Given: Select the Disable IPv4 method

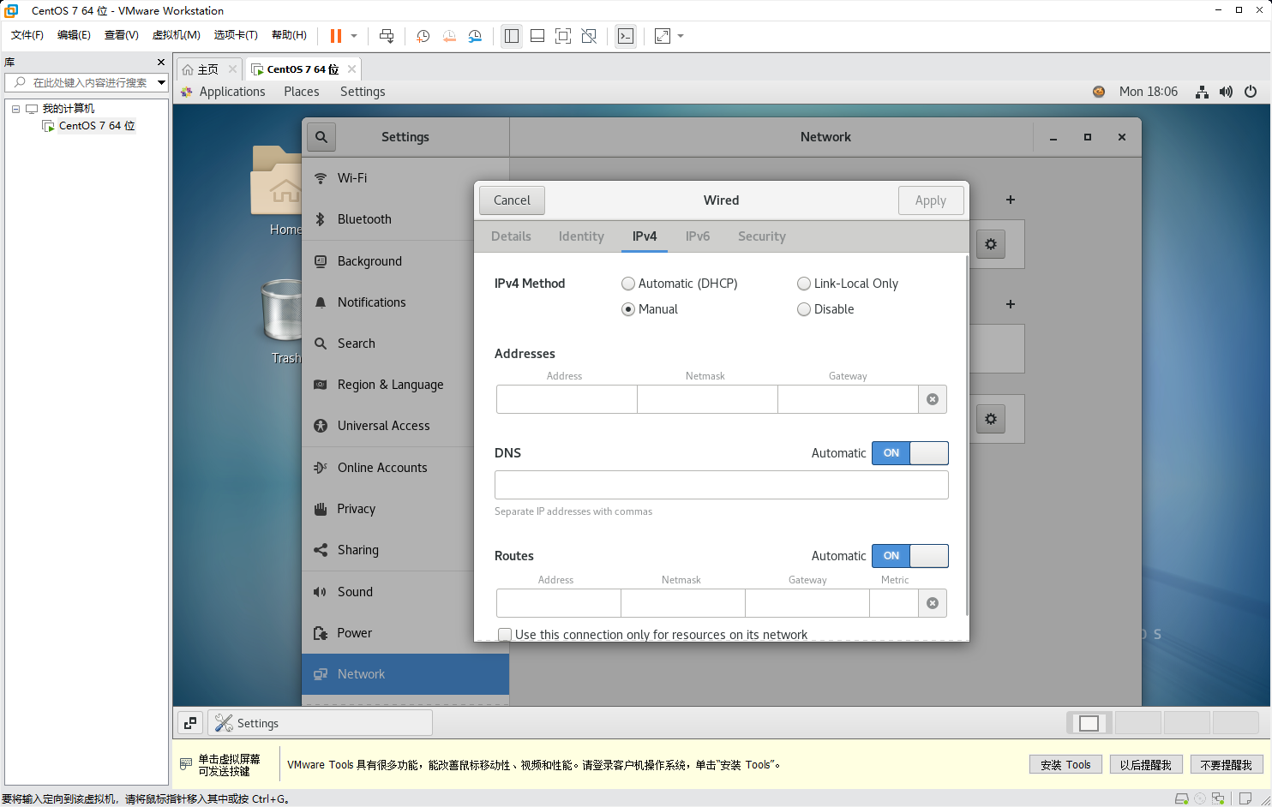Looking at the screenshot, I should (x=804, y=309).
